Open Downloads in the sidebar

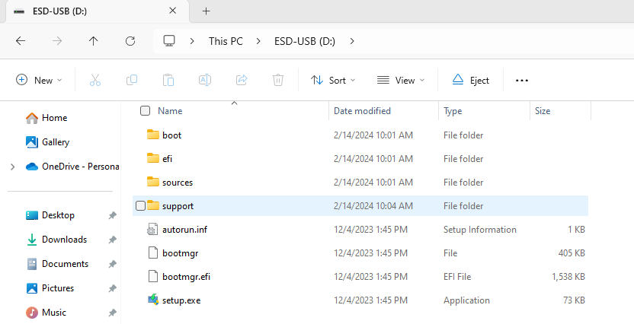tap(64, 240)
